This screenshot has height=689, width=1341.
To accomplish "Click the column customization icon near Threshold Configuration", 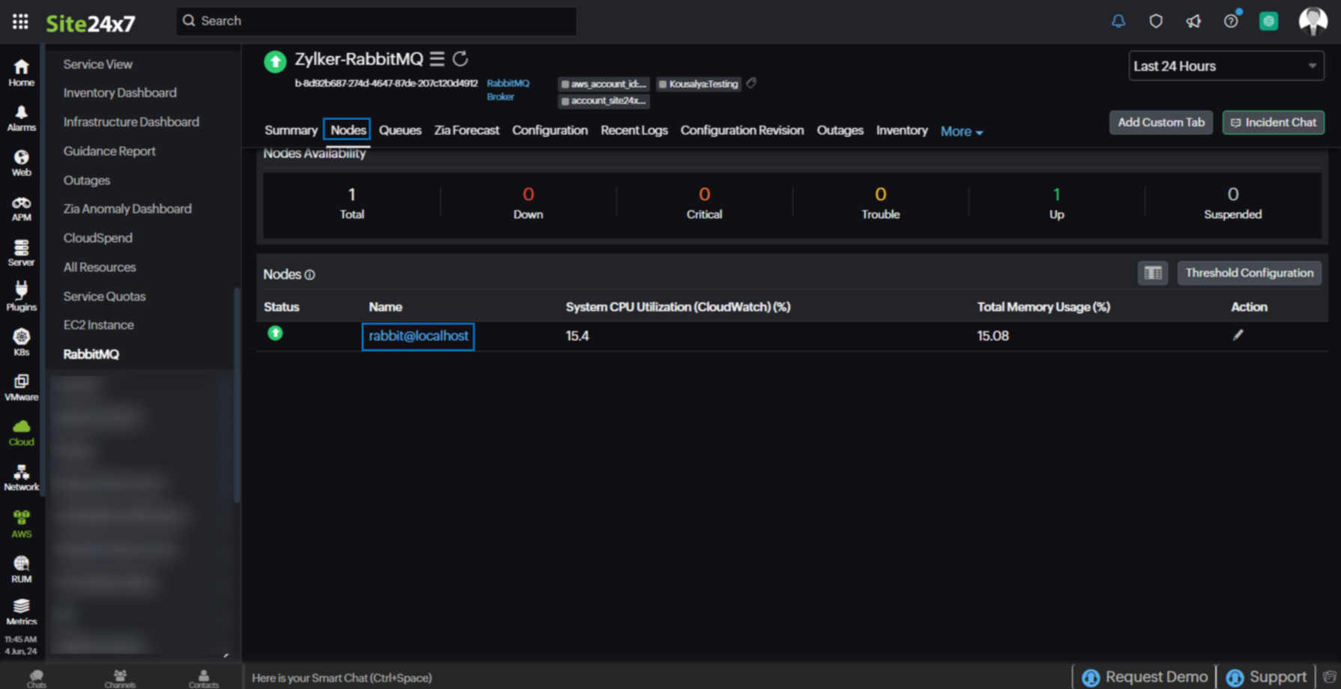I will point(1152,273).
